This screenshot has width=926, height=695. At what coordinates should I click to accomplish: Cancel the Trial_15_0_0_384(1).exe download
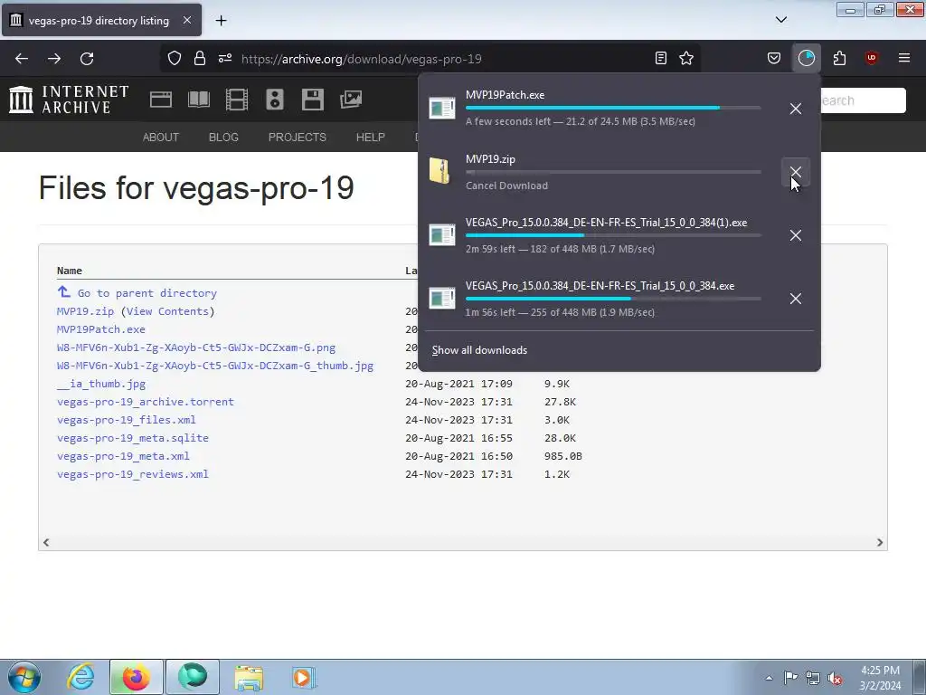click(x=796, y=235)
